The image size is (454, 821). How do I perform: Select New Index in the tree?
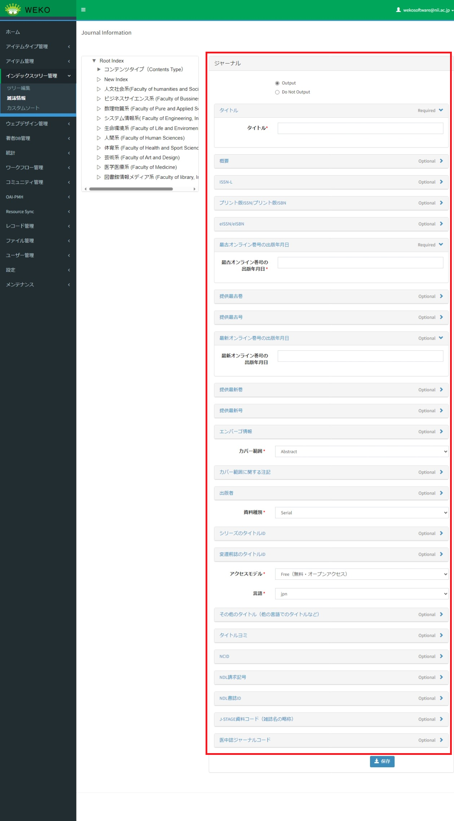[x=116, y=79]
